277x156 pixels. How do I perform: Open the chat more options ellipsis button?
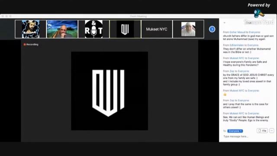point(272,131)
